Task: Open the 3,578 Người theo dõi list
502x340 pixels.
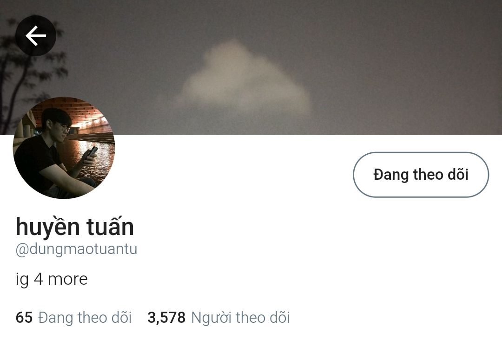Action: pyautogui.click(x=218, y=318)
